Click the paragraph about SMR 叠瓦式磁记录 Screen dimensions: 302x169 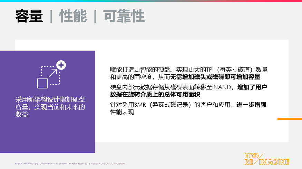pyautogui.click(x=188, y=108)
